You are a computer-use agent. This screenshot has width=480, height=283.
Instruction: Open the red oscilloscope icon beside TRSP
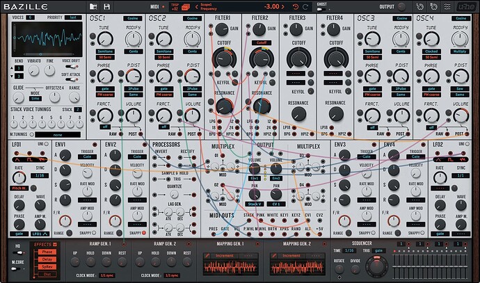(186, 6)
